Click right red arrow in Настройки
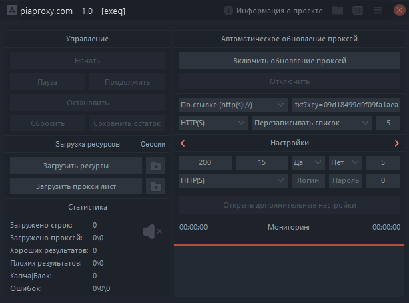 tap(397, 143)
